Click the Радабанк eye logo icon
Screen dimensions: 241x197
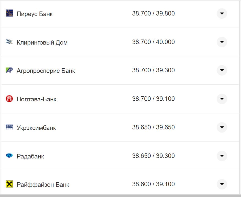tap(9, 156)
